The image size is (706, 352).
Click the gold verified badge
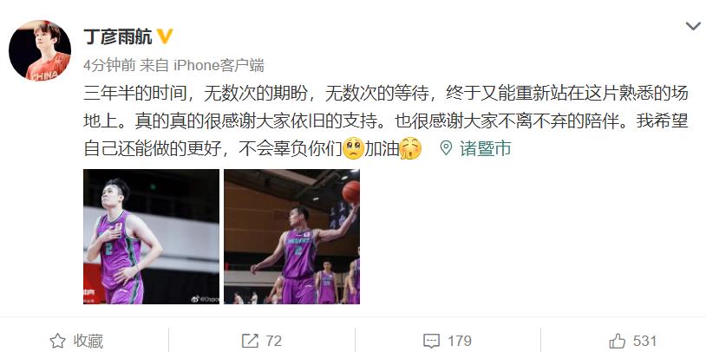(165, 36)
